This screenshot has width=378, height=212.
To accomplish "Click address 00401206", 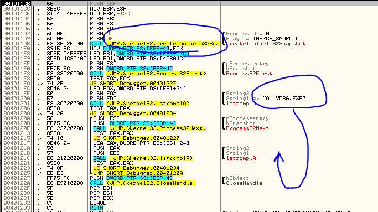I will point(17,108).
